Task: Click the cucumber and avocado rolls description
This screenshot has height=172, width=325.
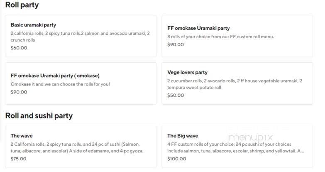Action: point(235,84)
